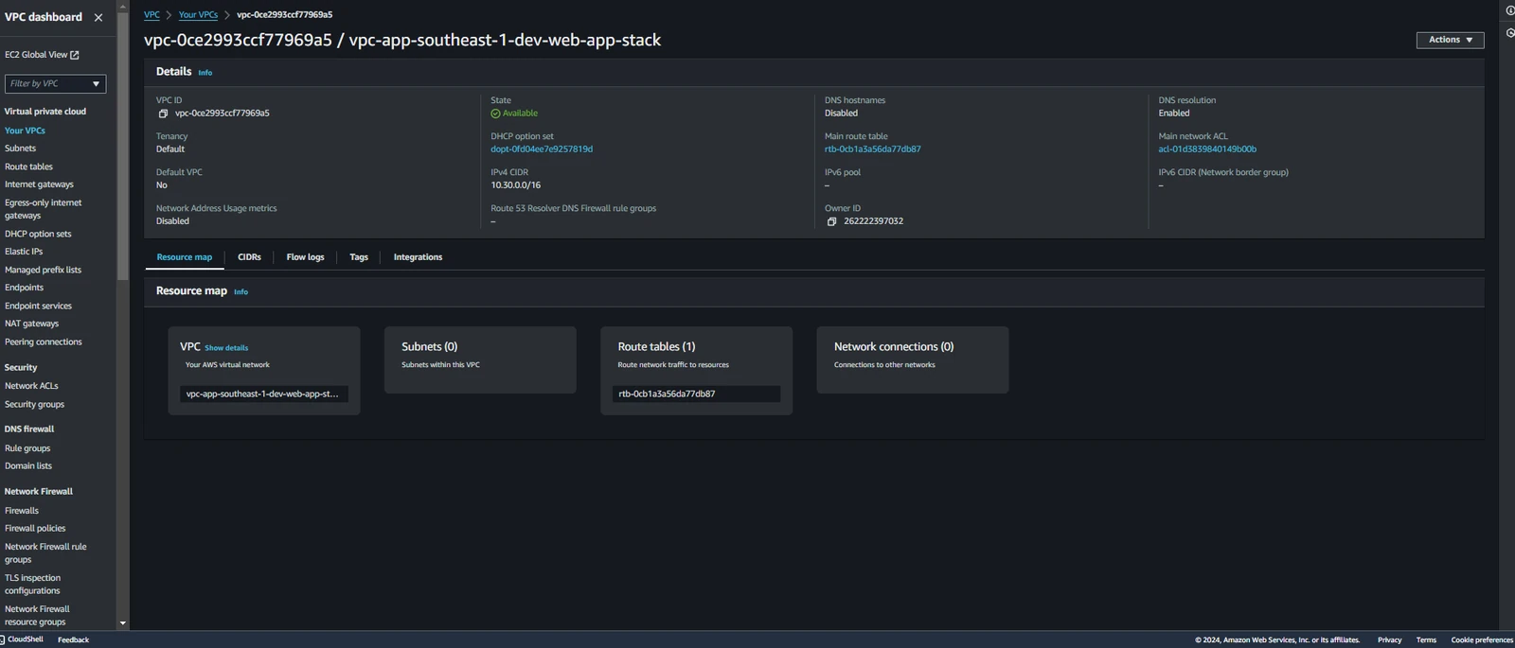
Task: Open Firewalls in the sidebar
Action: click(22, 511)
